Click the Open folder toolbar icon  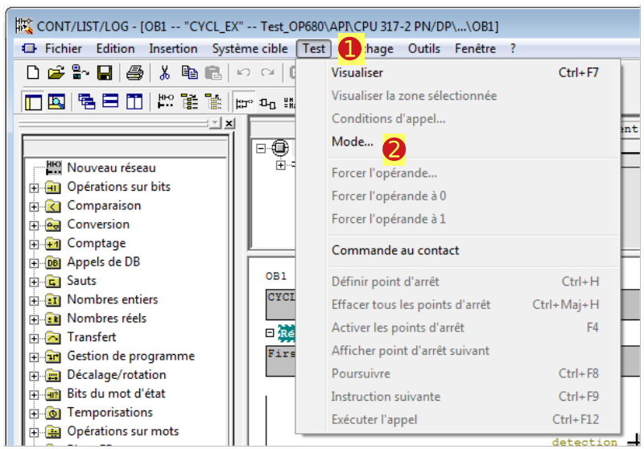56,72
